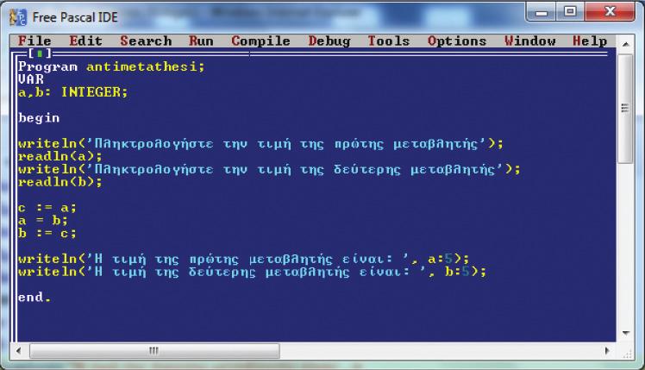
Task: Click the Free Pascal IDE title bar icon
Action: 18,17
